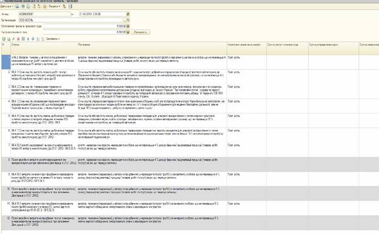The height and width of the screenshot is (234, 379).
Task: Click the Пояснение cell in row 1
Action: tap(152, 62)
